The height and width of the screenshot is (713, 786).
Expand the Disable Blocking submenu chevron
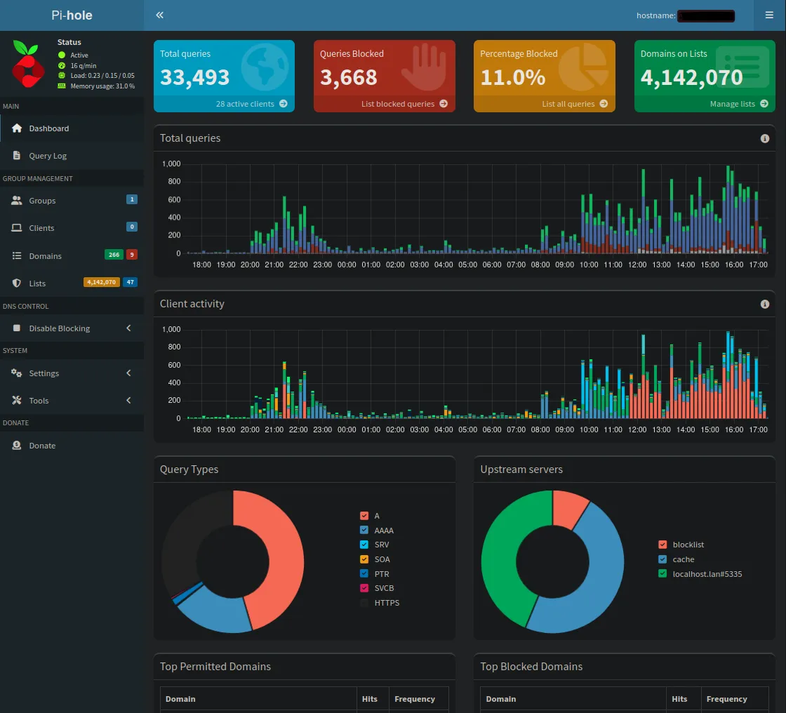pos(129,328)
